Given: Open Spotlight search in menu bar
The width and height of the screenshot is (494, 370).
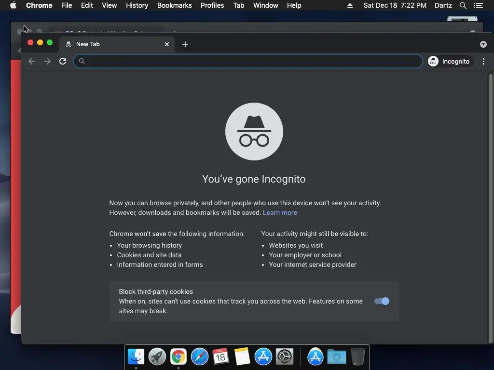Looking at the screenshot, I should [463, 5].
